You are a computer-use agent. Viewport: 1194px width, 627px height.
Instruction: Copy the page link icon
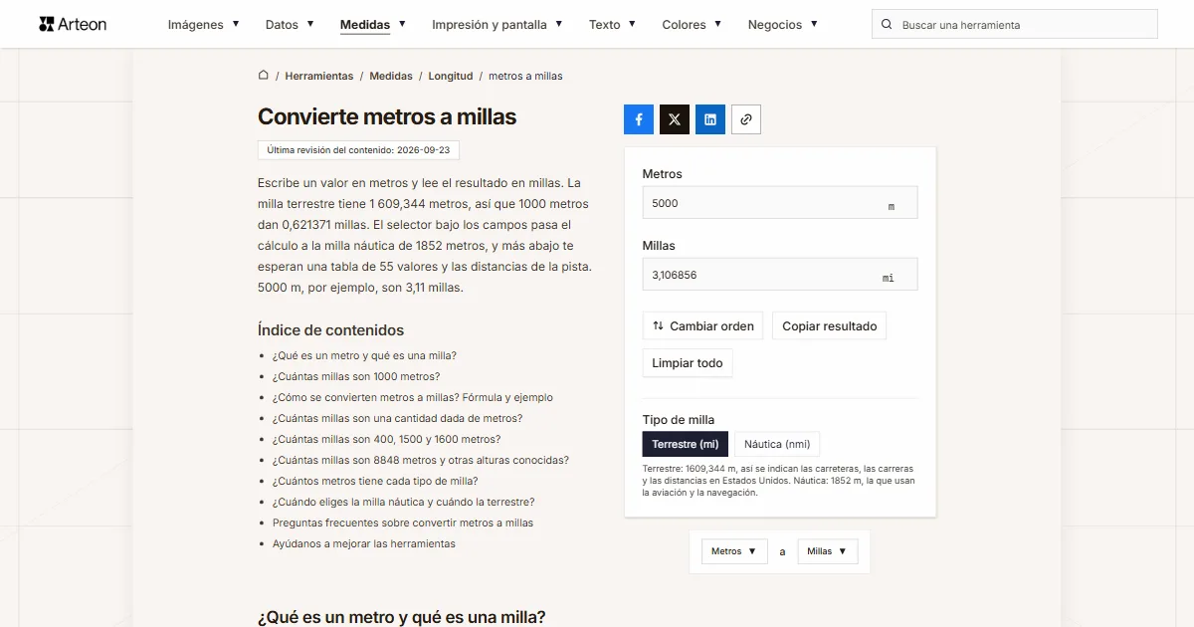746,119
